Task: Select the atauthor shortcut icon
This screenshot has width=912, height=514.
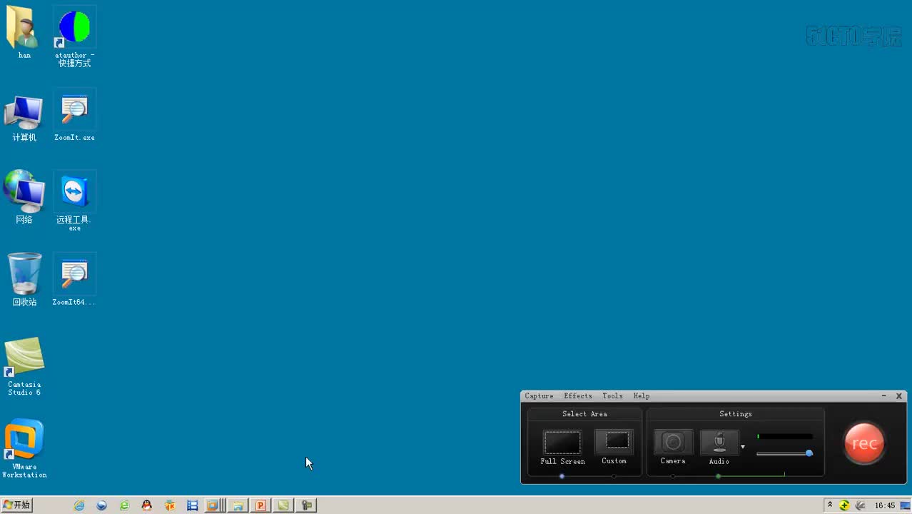Action: (74, 37)
